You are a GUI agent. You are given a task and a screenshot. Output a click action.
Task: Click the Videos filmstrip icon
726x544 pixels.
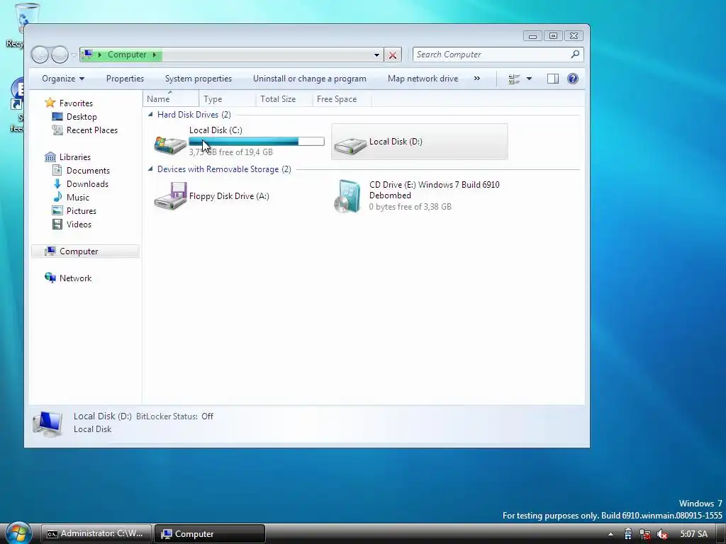(x=57, y=225)
